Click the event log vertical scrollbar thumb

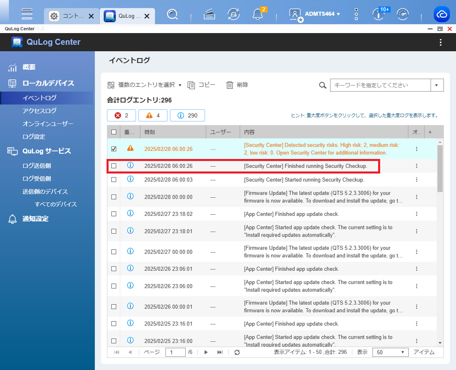coord(440,168)
